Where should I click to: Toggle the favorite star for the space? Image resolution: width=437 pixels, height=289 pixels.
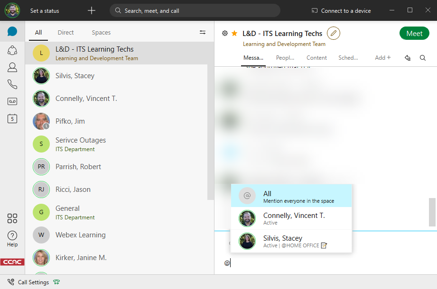[x=234, y=33]
